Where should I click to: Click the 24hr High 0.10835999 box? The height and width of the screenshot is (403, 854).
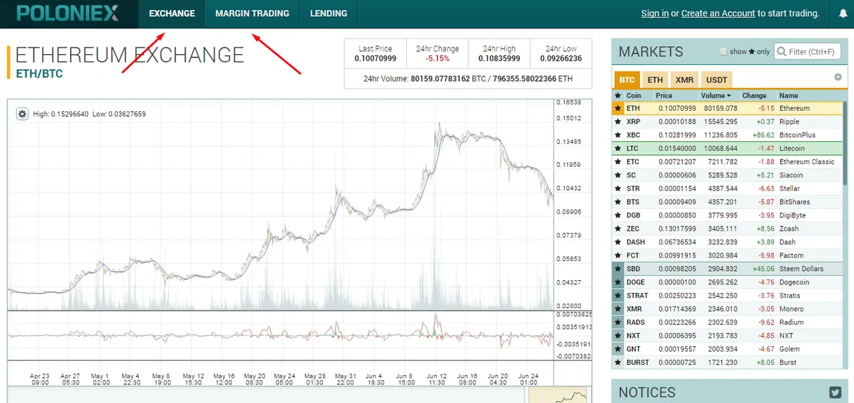click(499, 53)
